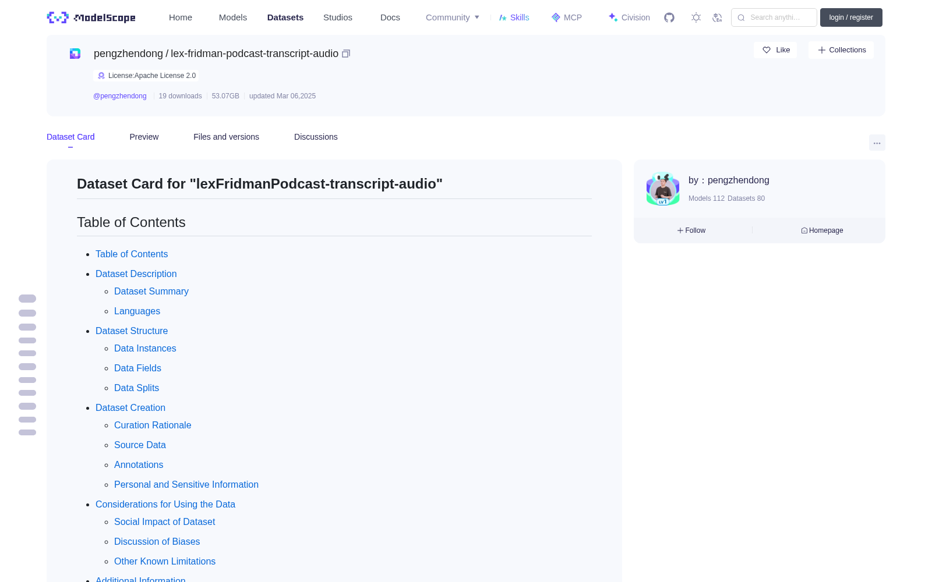932x582 pixels.
Task: Switch to the Files and versions tab
Action: point(226,137)
